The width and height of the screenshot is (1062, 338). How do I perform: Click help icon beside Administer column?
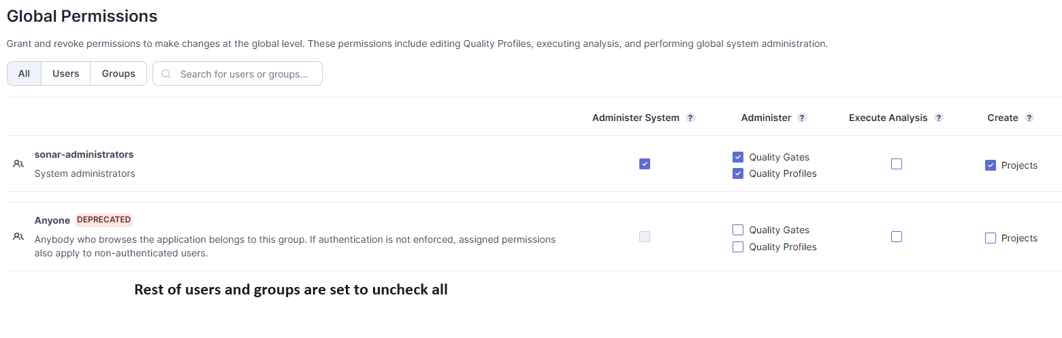tap(802, 118)
